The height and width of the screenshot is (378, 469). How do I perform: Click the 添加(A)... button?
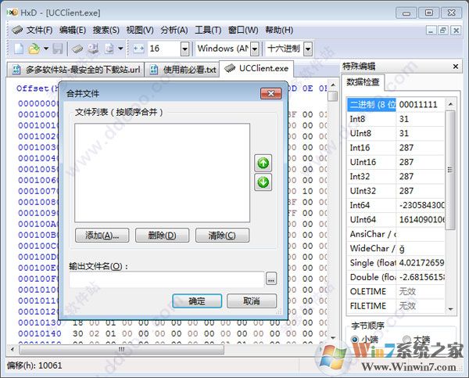tap(102, 236)
